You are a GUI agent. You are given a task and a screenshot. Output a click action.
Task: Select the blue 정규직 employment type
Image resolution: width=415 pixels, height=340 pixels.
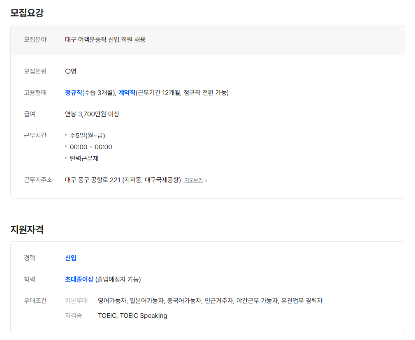(x=74, y=93)
